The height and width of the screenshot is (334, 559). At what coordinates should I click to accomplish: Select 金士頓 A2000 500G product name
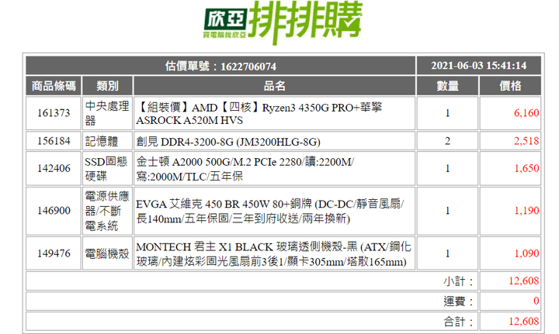click(x=245, y=169)
